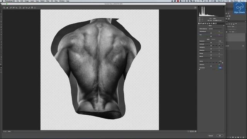The width and height of the screenshot is (247, 139).
Task: Click the Default tone link
Action: coord(213,39)
